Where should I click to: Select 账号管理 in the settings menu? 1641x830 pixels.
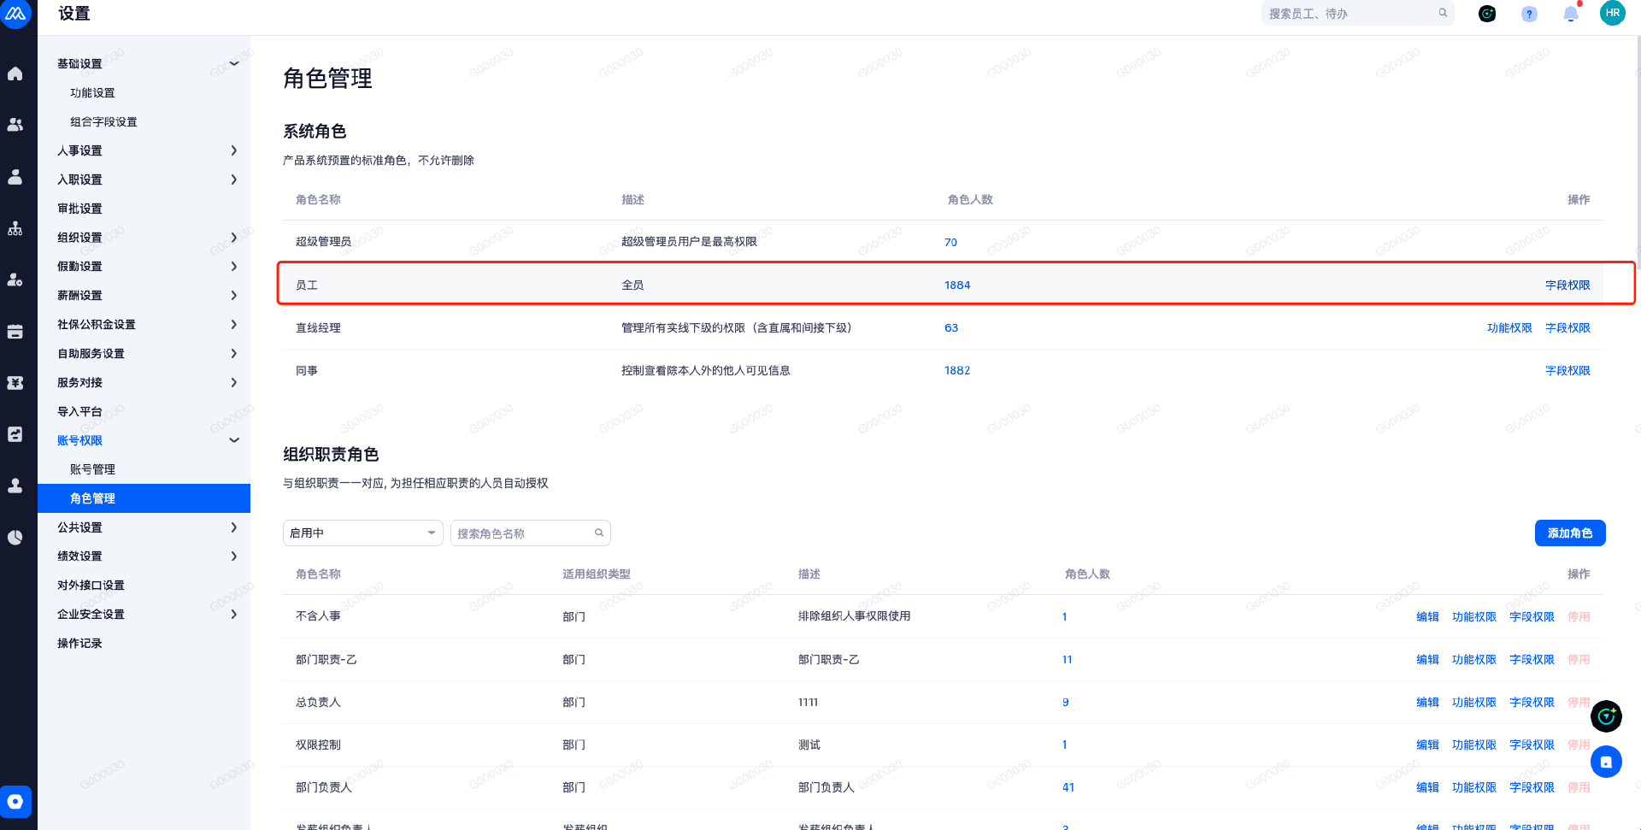click(92, 469)
